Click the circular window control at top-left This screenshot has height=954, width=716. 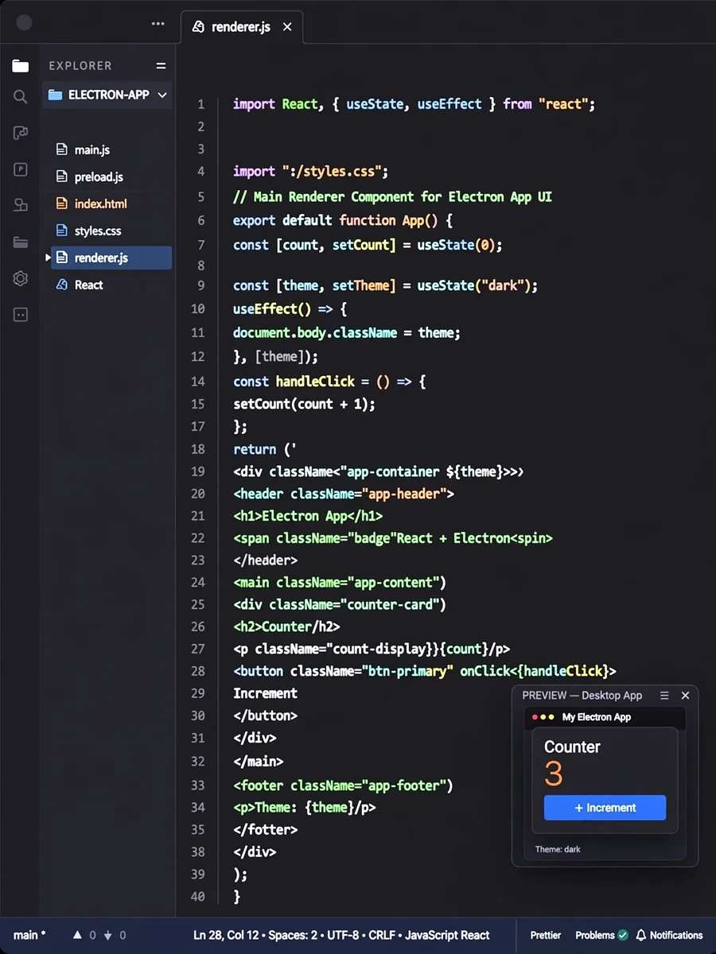click(x=24, y=23)
